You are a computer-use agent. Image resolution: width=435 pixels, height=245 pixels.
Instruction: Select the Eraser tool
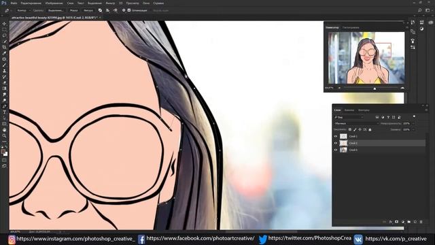click(4, 82)
